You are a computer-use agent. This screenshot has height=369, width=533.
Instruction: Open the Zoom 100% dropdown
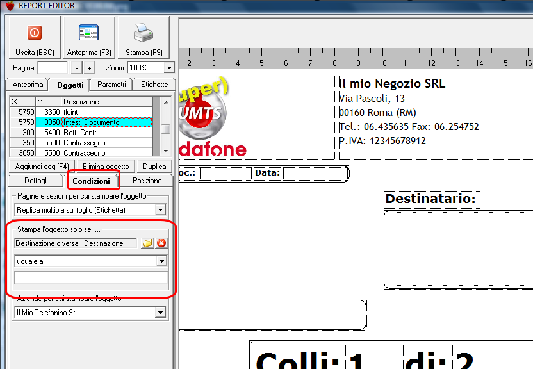click(x=169, y=68)
